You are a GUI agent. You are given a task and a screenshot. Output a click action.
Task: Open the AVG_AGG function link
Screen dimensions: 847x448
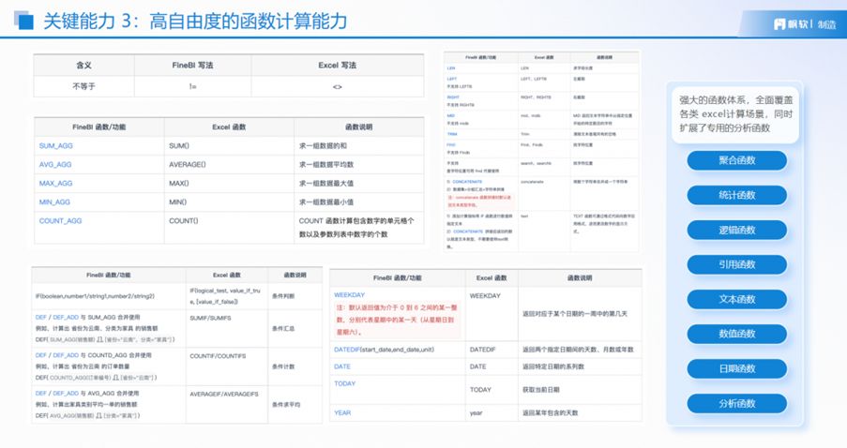click(x=55, y=165)
